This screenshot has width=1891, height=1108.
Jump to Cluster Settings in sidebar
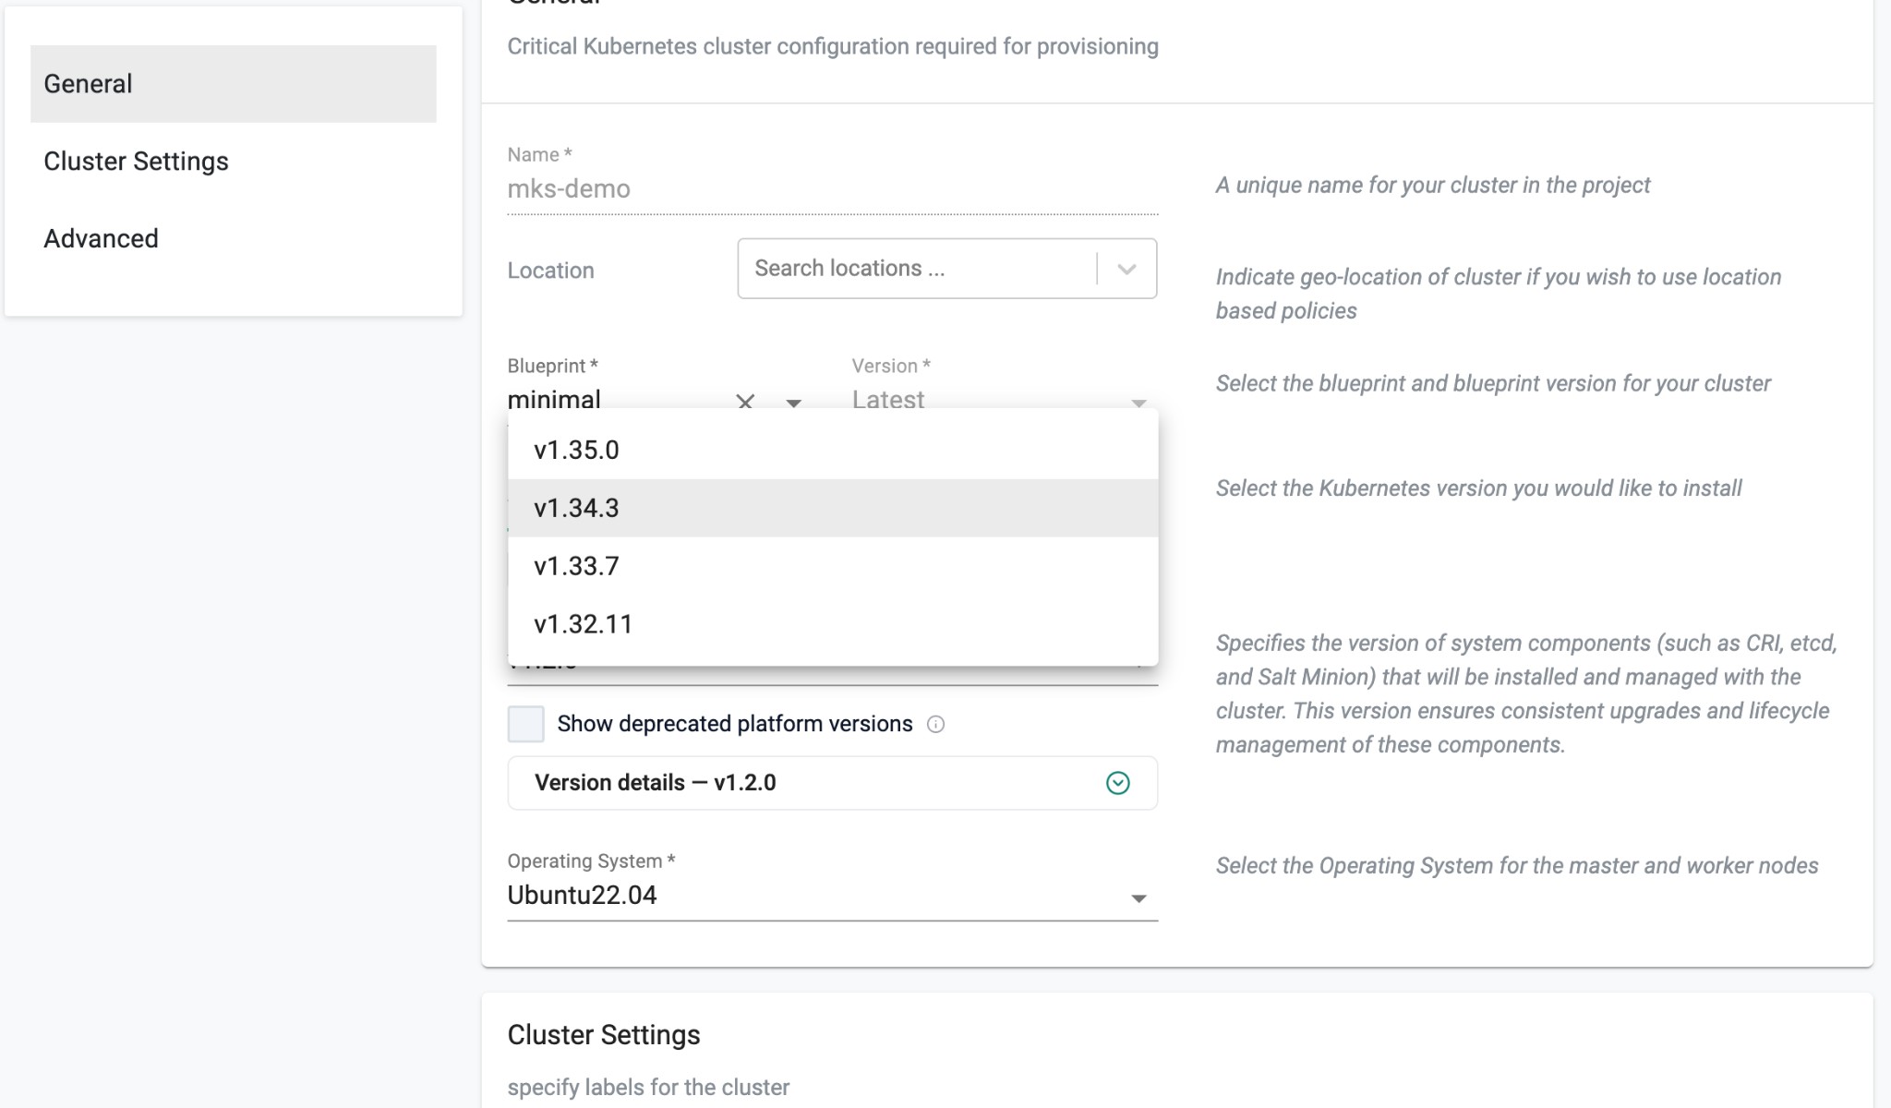(x=137, y=162)
